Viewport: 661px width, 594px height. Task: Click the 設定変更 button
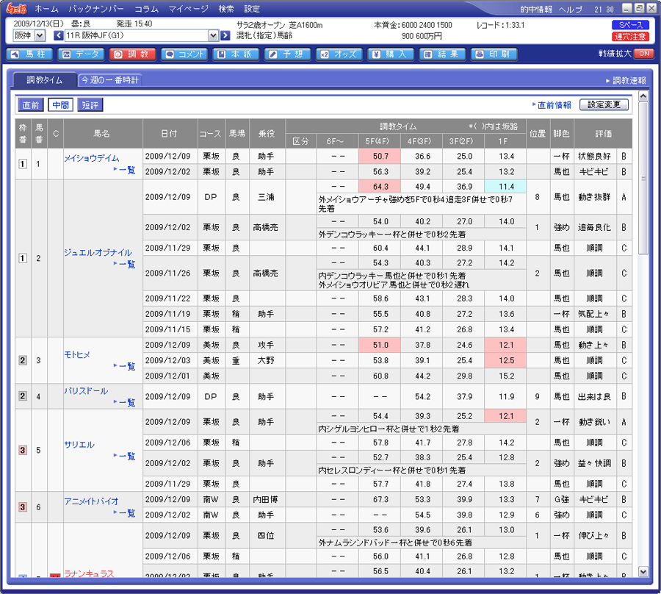604,105
